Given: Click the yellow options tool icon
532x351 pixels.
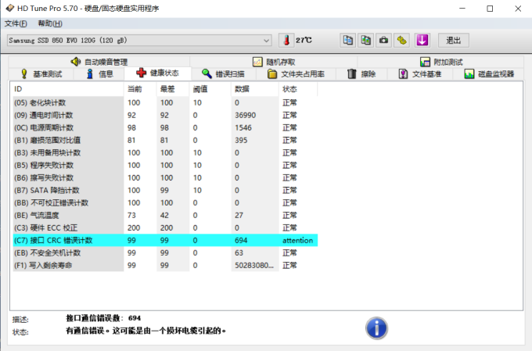Looking at the screenshot, I should click(402, 40).
